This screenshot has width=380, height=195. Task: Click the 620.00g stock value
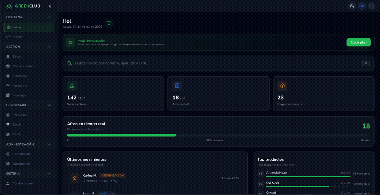tap(361, 174)
